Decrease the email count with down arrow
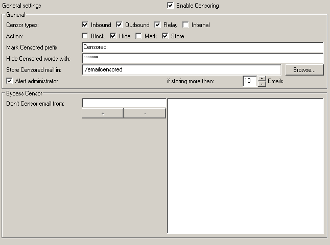330x245 pixels. coord(262,84)
